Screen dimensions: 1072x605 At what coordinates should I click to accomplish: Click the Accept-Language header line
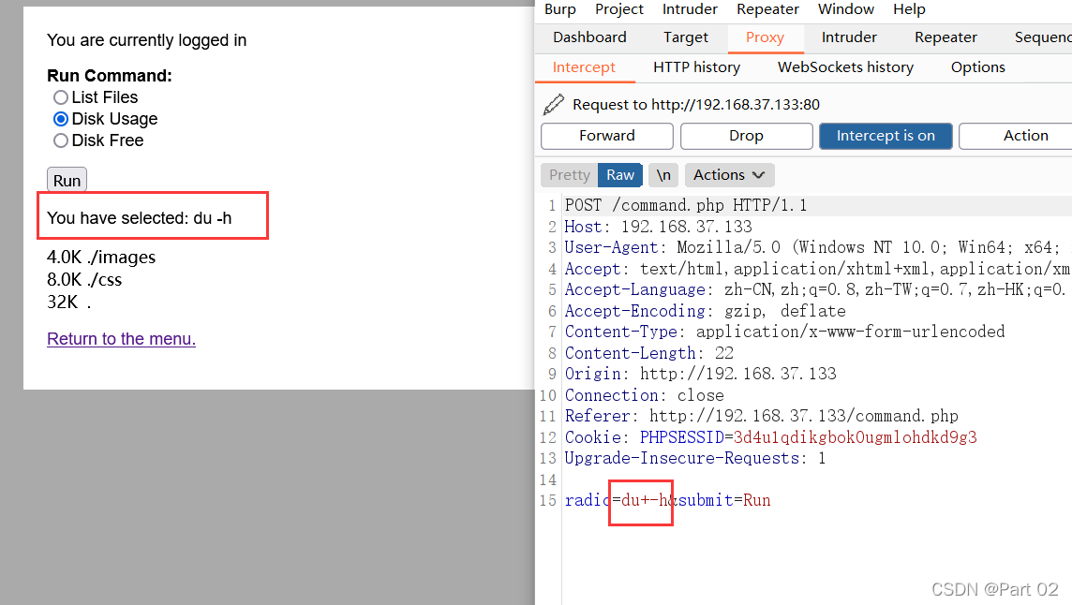[815, 289]
